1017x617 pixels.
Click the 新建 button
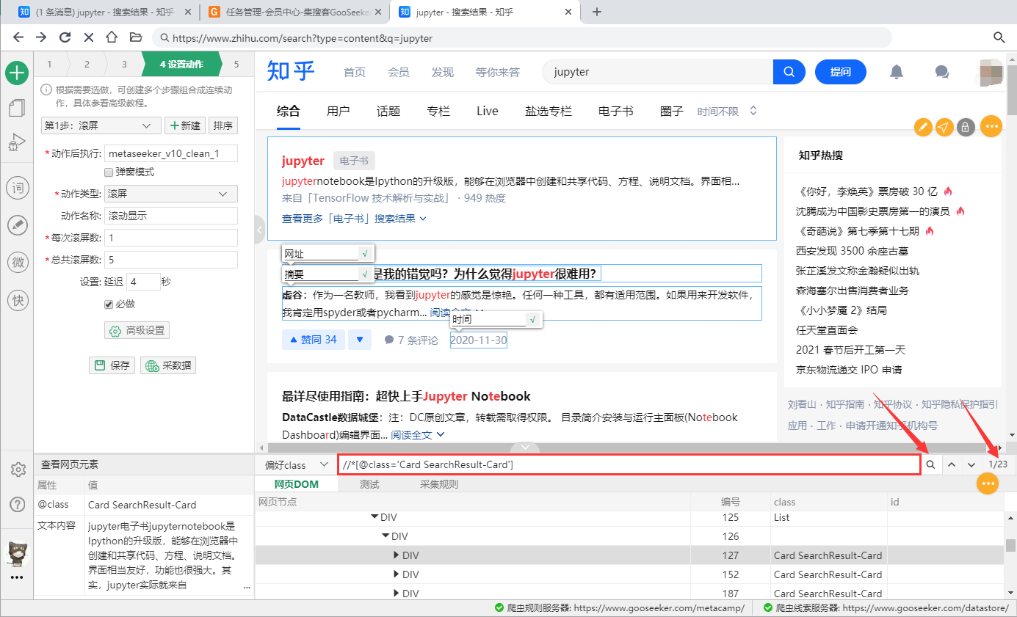point(185,125)
